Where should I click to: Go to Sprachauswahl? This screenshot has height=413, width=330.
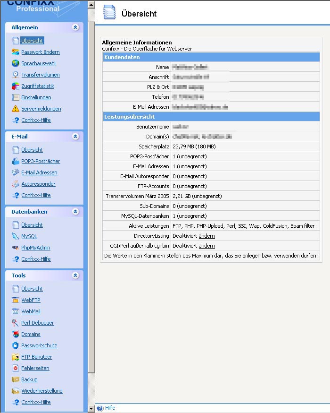38,63
